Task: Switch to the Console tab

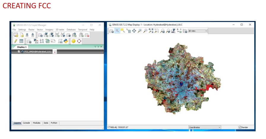Action: pos(26,123)
